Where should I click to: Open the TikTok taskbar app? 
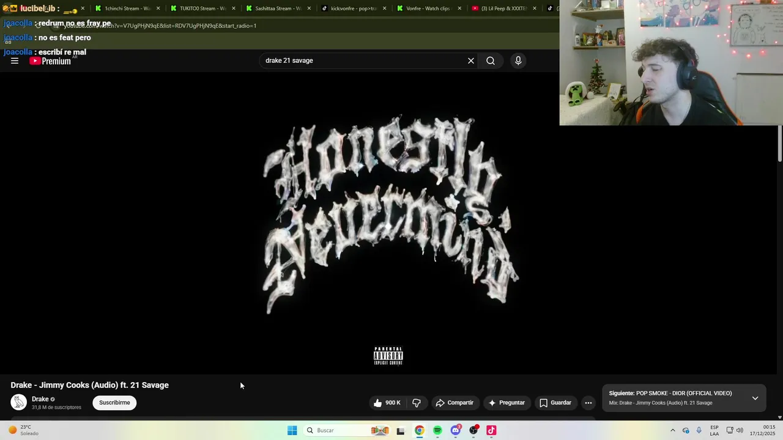491,430
